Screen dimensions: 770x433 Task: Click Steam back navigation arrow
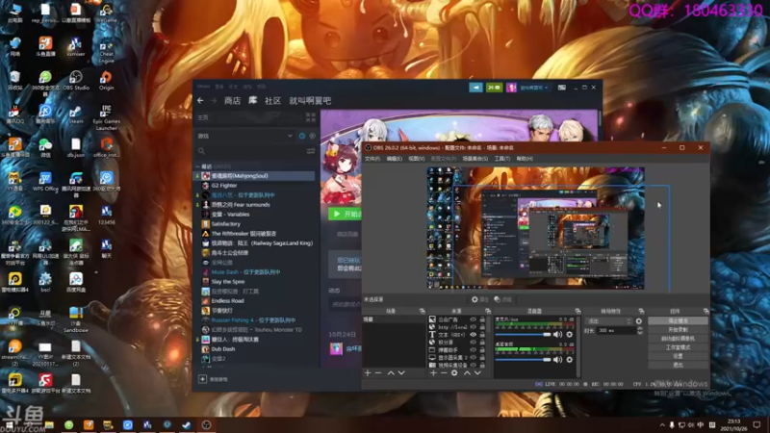click(x=200, y=101)
